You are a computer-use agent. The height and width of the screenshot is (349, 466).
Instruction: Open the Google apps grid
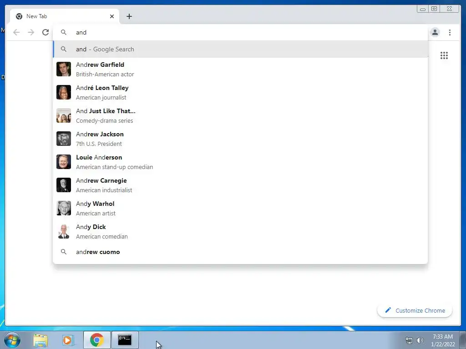(444, 55)
